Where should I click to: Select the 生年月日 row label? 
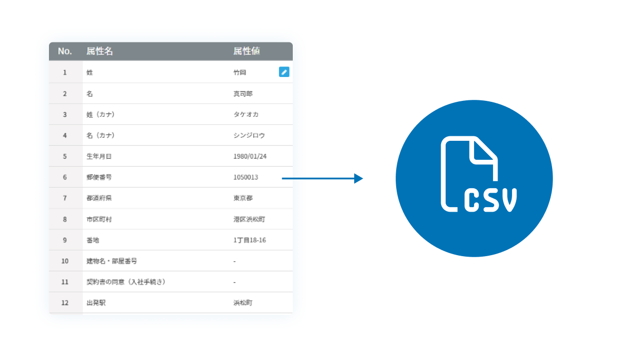pos(99,157)
